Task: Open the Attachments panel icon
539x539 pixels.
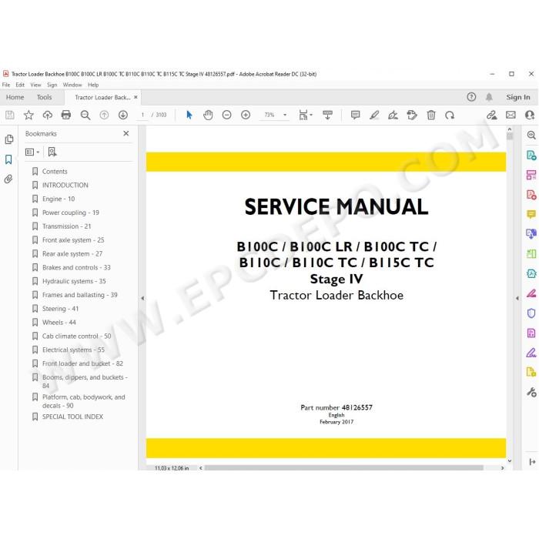Action: 8,179
